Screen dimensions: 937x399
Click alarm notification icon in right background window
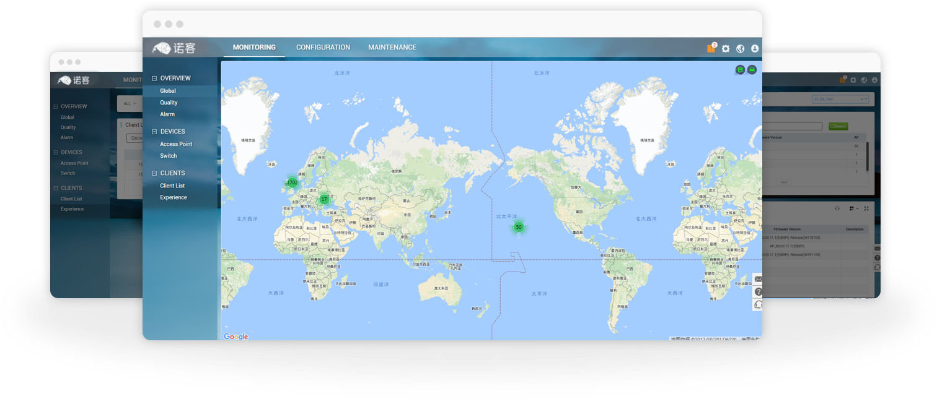tap(843, 80)
